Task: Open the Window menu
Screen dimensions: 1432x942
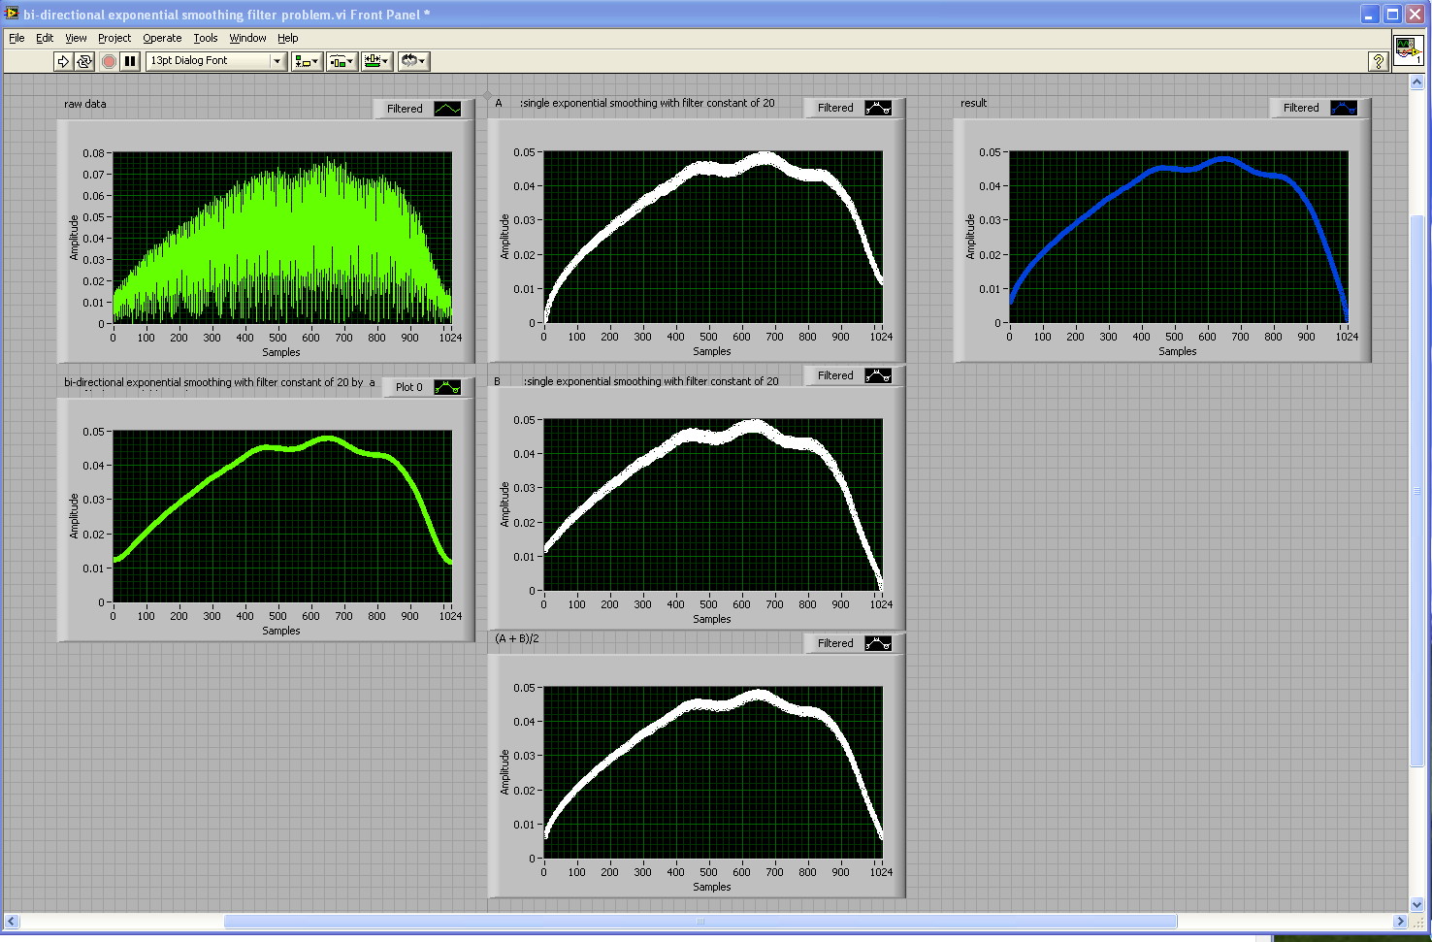Action: [247, 38]
